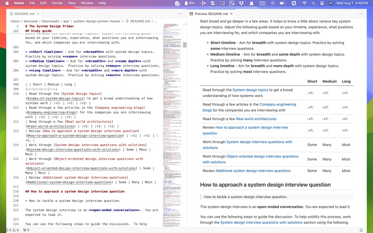This screenshot has height=233, width=373.
Task: Open the View menu
Action: pyautogui.click(x=71, y=3)
